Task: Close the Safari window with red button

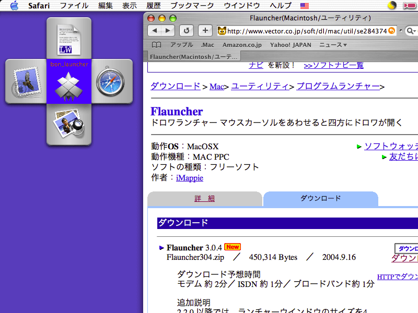Action: coord(151,18)
